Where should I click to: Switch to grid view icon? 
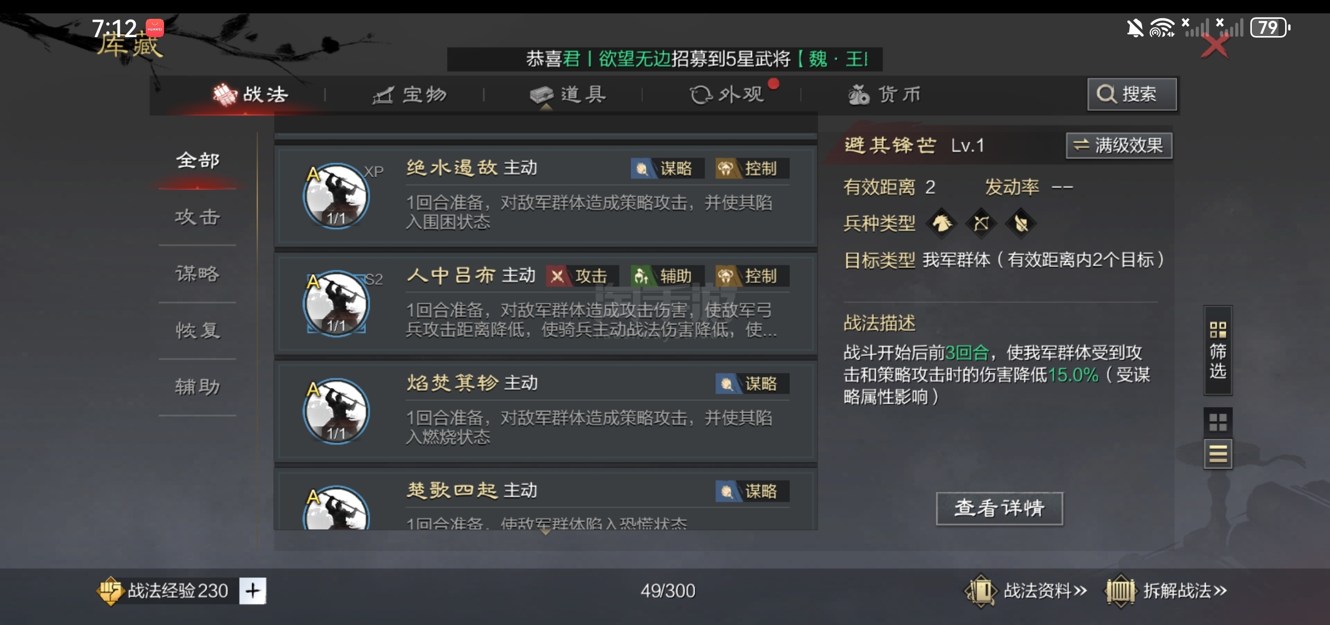point(1218,422)
